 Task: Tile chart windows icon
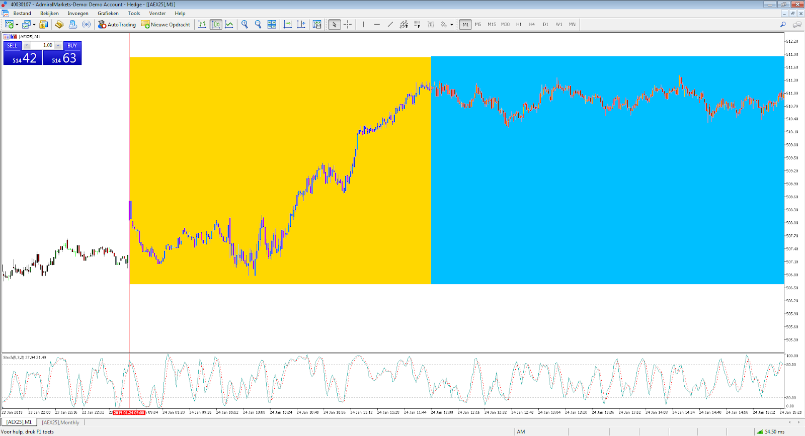click(x=272, y=24)
